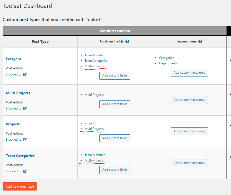This screenshot has width=231, height=195.
Task: Click 'Custom post types that you created' heading
Action: [51, 20]
